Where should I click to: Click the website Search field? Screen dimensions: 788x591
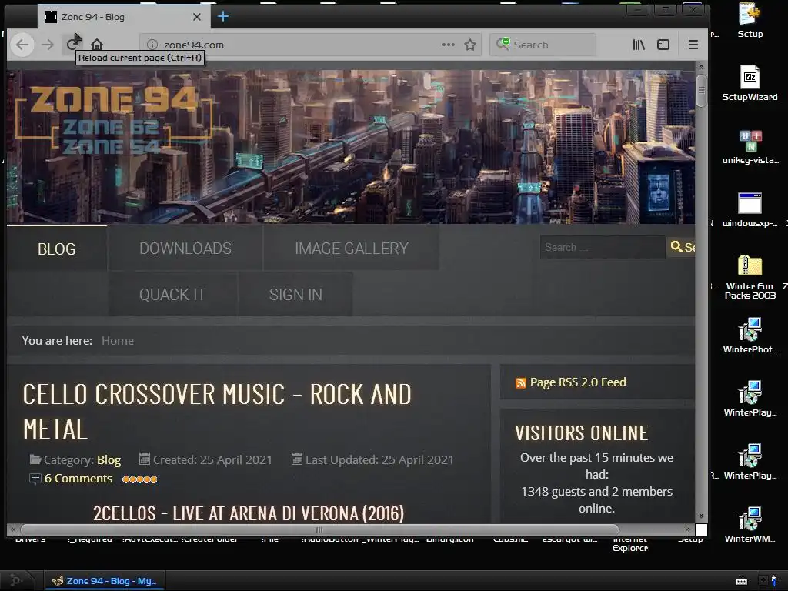[x=603, y=247]
